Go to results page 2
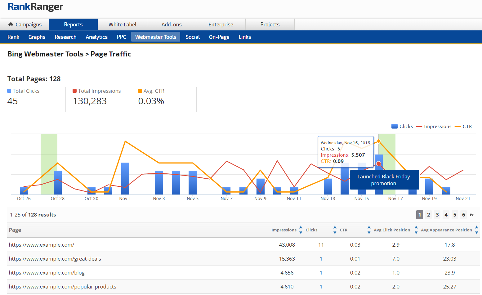Viewport: 482px width, 295px height. tap(428, 215)
